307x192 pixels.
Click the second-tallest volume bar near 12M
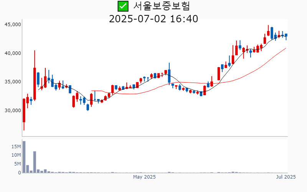35,162
